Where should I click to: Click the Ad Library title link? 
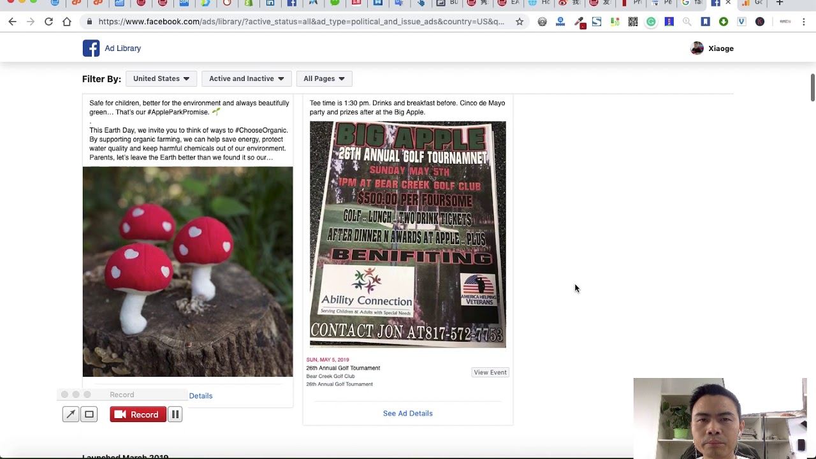(x=123, y=48)
